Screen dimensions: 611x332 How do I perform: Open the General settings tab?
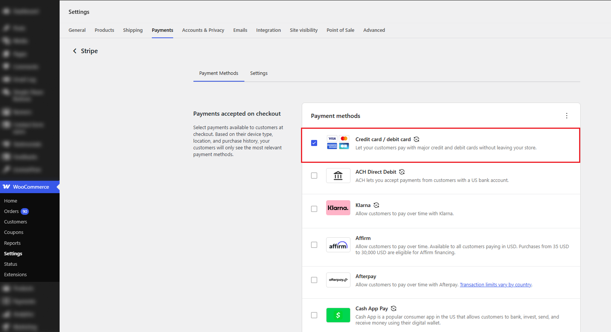pos(77,30)
